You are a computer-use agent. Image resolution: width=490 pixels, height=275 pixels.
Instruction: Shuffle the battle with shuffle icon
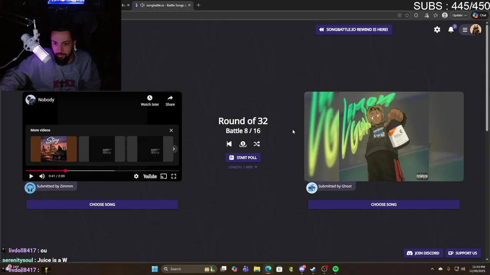click(x=256, y=144)
